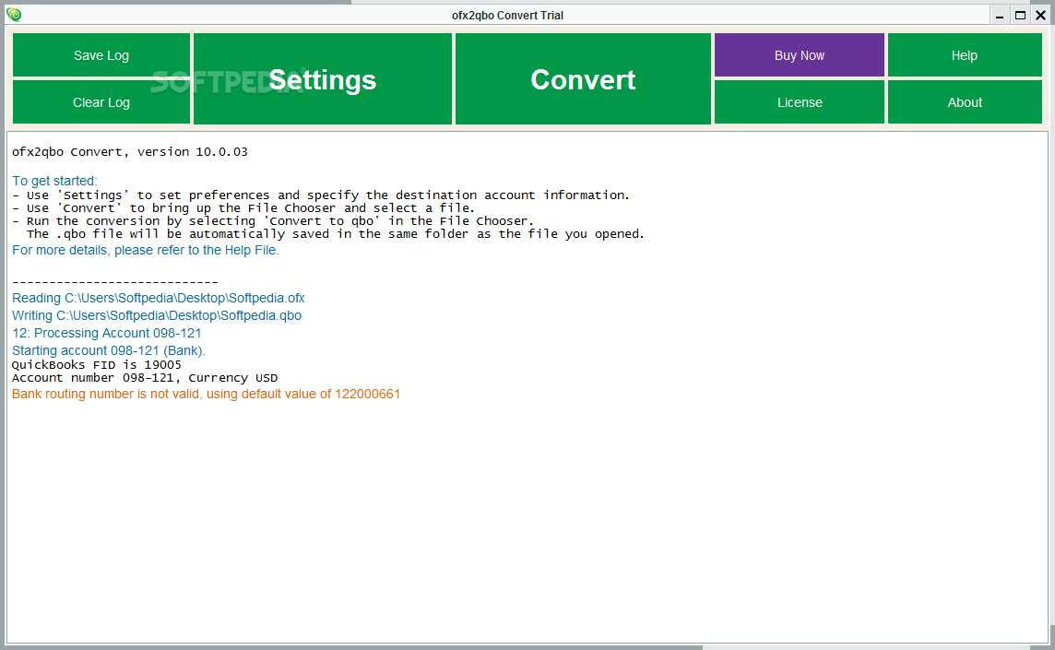Click the 'QuickBooks FID is 19005' line
Image resolution: width=1055 pixels, height=650 pixels.
pos(97,365)
